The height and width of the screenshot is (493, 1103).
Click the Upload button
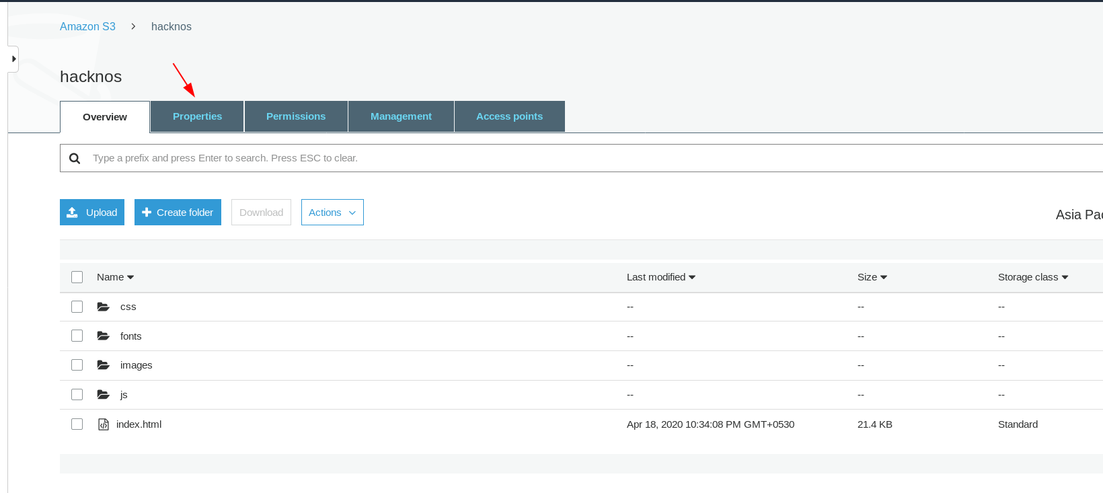[x=92, y=212]
